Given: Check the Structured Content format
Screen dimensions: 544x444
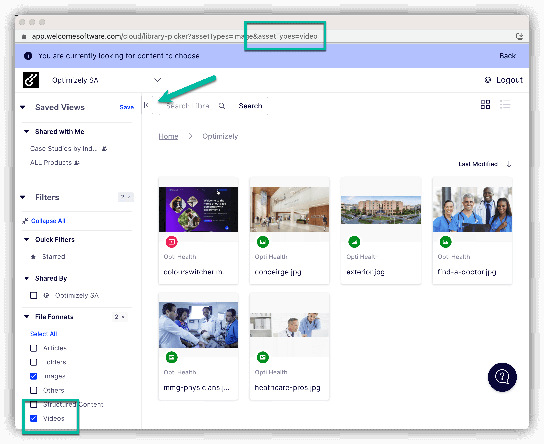Looking at the screenshot, I should pos(33,404).
